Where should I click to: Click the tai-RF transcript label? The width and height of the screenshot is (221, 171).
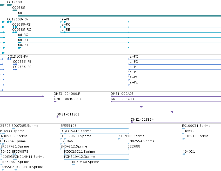point(65,19)
